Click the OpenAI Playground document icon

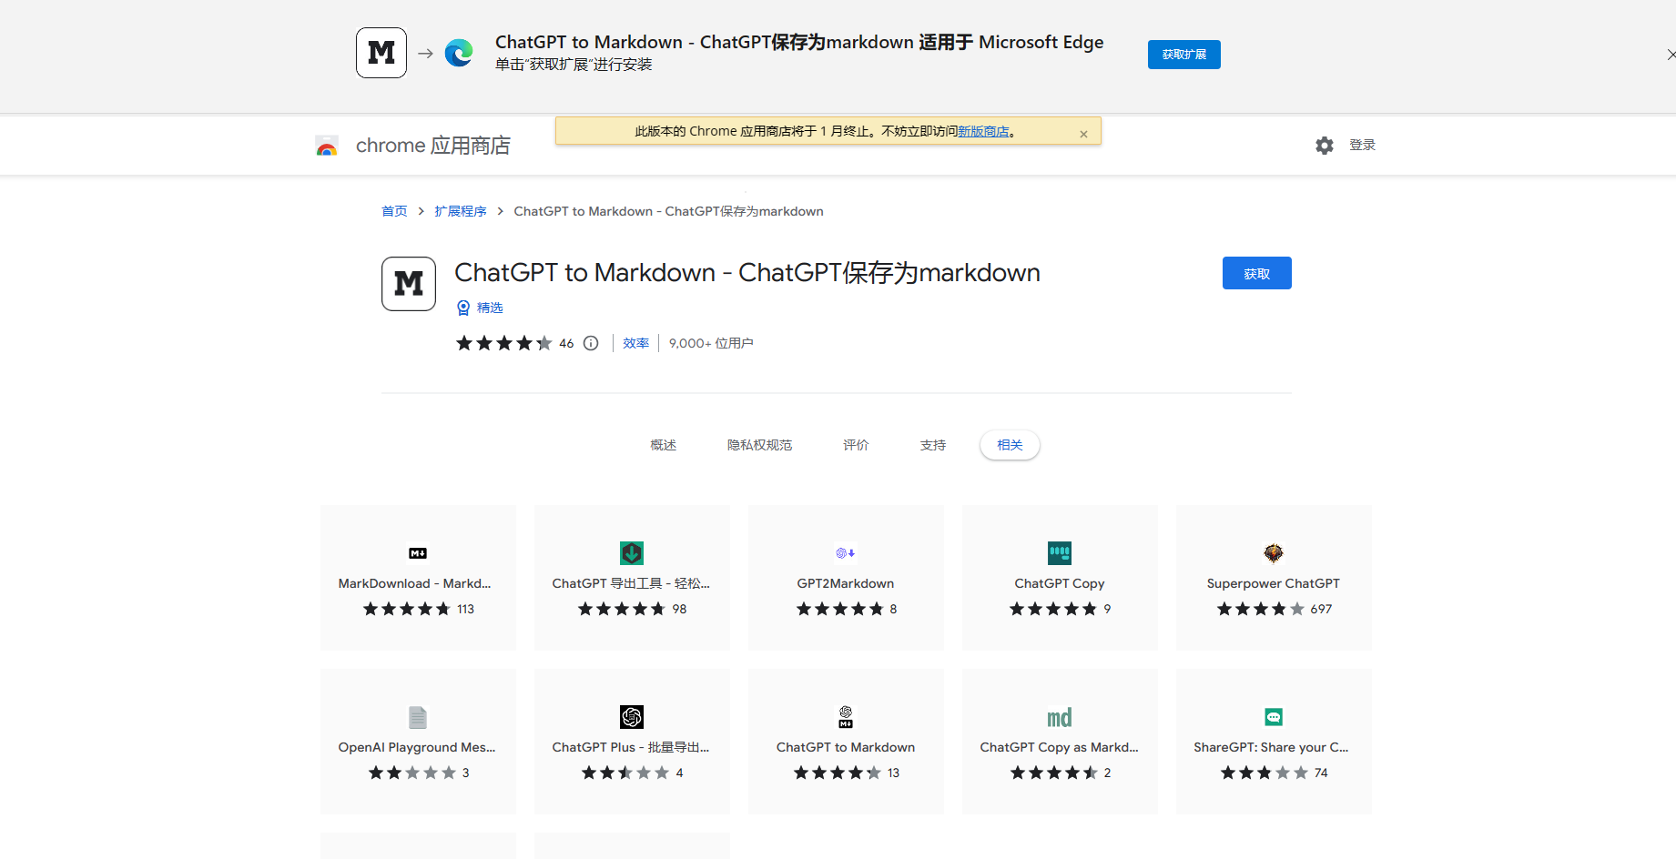click(418, 717)
